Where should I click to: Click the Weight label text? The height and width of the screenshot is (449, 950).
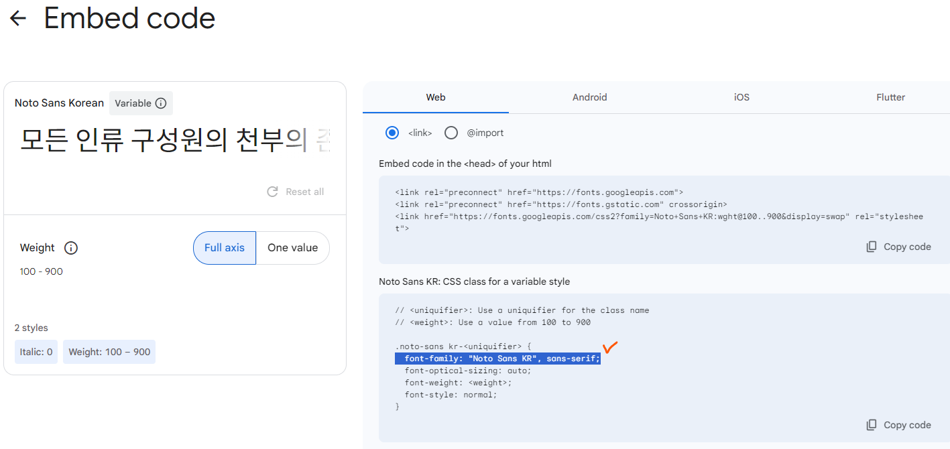point(38,248)
